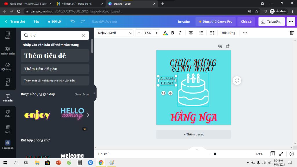This screenshot has height=167, width=297.
Task: Bookmark this page with star icon
Action: (256, 11)
